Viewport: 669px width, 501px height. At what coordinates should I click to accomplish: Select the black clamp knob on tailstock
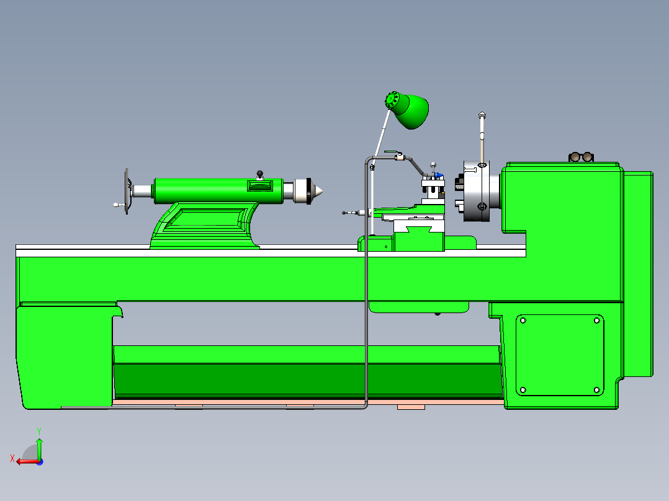[x=259, y=174]
